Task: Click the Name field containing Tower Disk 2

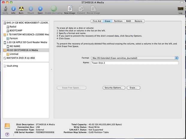Action: point(135,63)
